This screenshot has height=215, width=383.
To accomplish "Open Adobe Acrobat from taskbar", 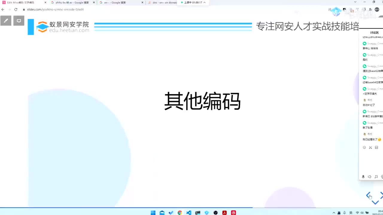I will coord(224,213).
